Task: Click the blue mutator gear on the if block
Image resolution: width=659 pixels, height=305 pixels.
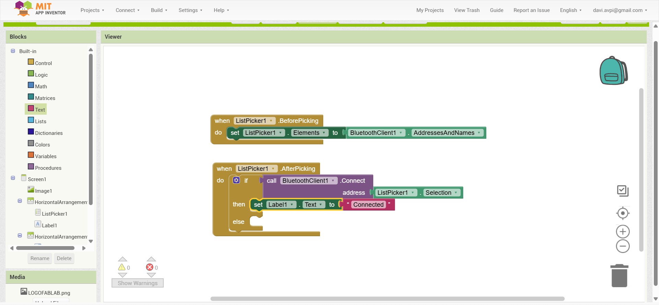Action: point(236,180)
